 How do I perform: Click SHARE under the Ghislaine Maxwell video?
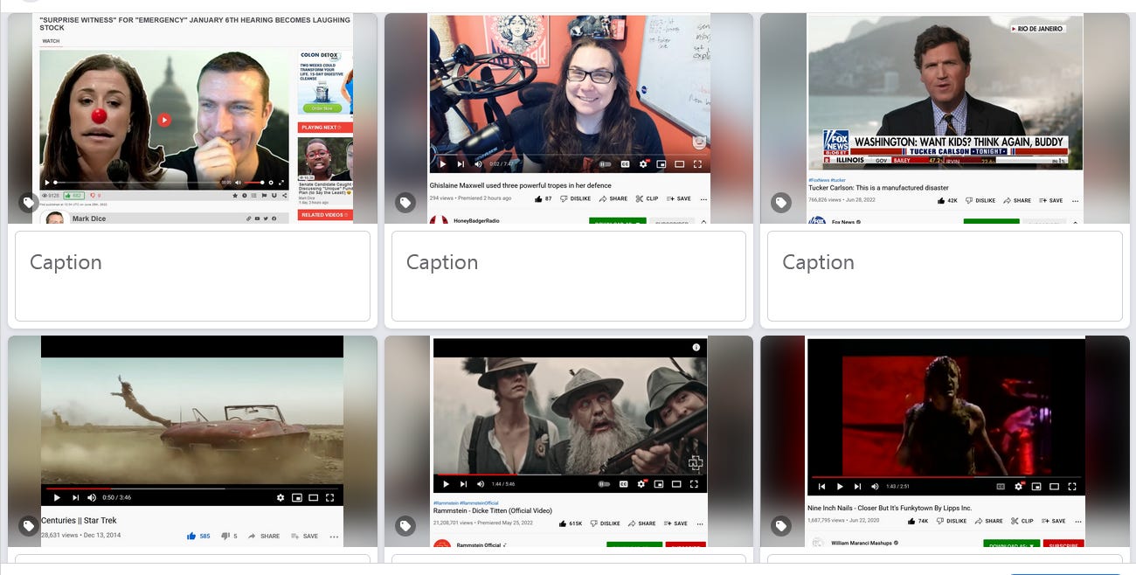tap(613, 199)
